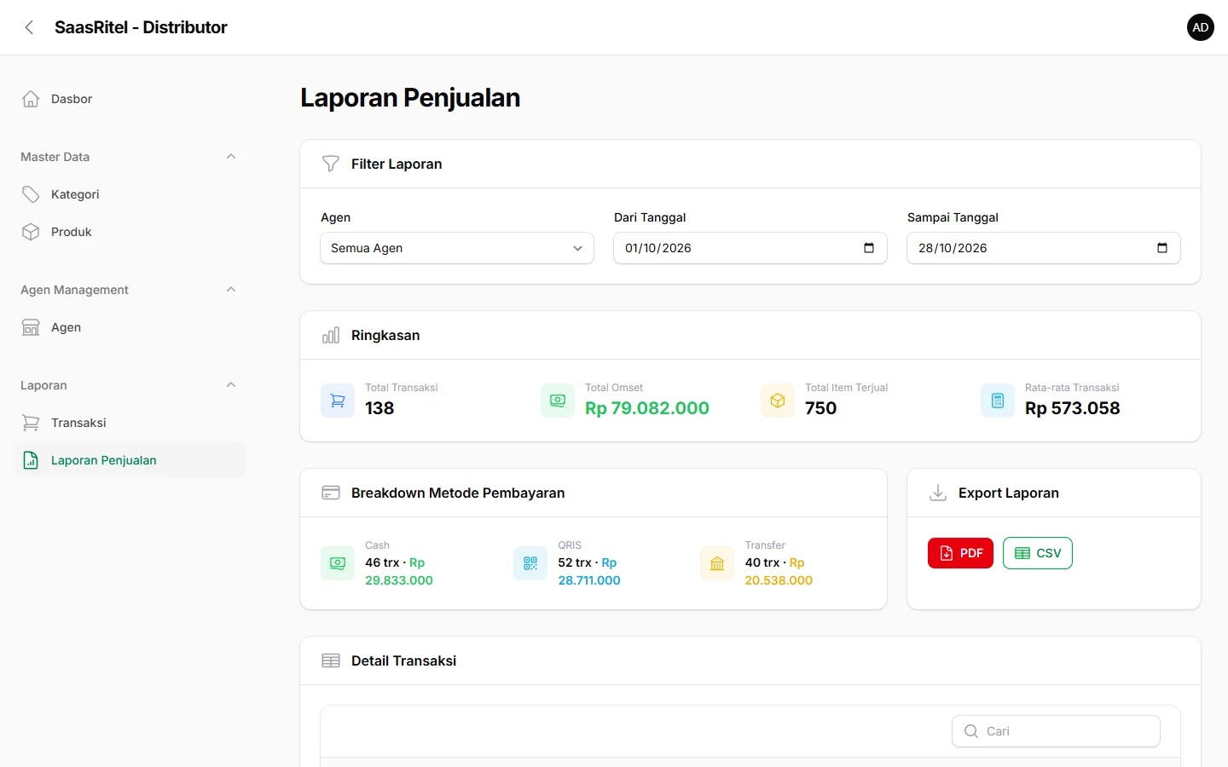Click the Agen store icon
This screenshot has height=767, width=1228.
tap(31, 327)
